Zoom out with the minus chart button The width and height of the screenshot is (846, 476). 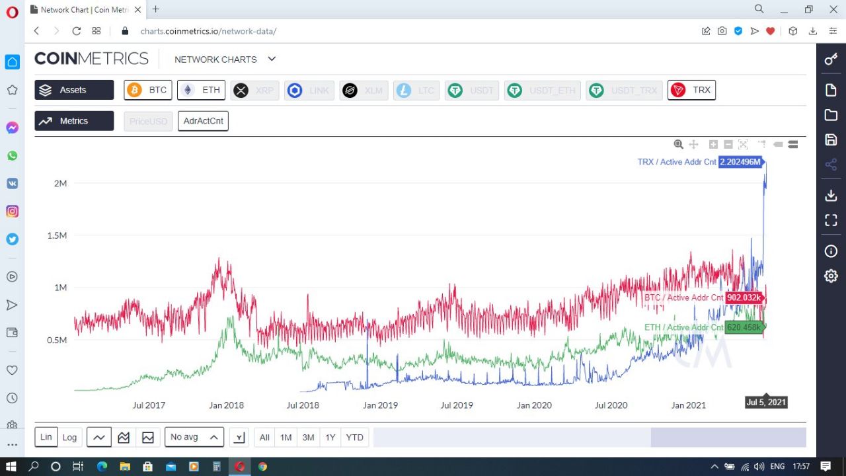click(x=728, y=144)
